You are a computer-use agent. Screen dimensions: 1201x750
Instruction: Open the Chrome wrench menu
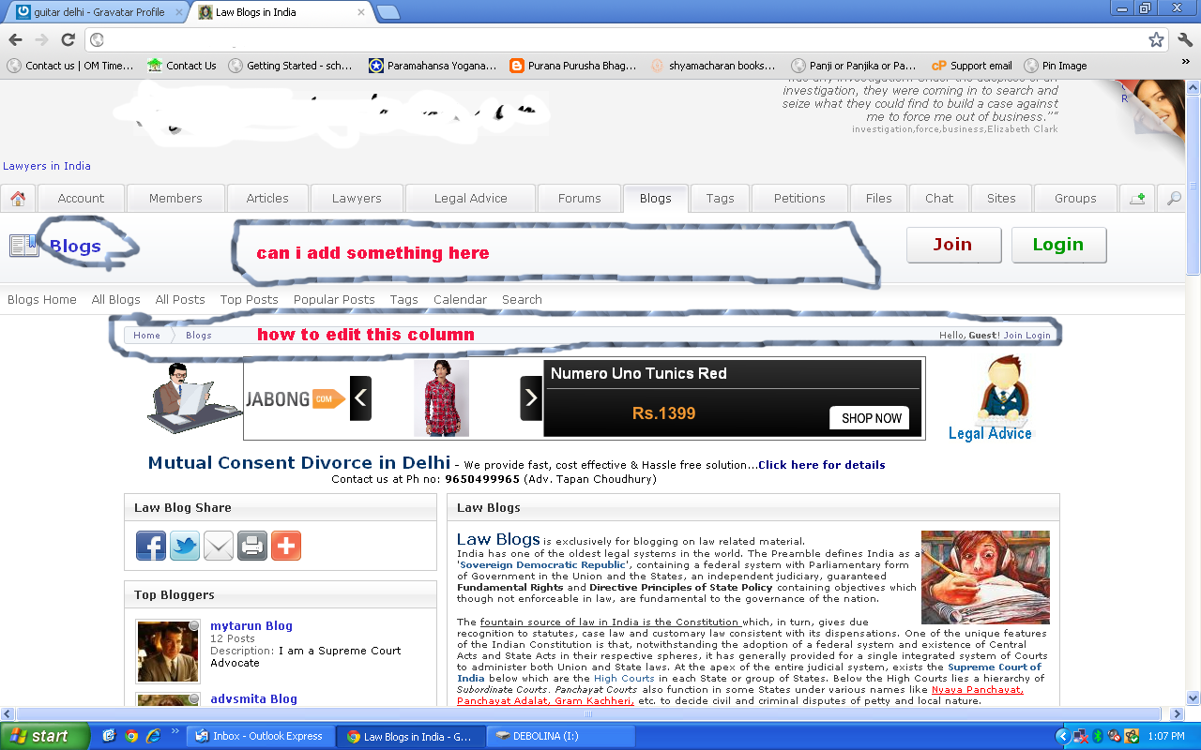point(1184,39)
